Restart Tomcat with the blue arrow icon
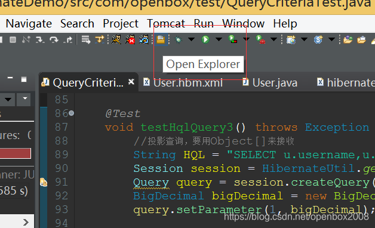Viewport: 375px width, 228px height. [x=144, y=39]
